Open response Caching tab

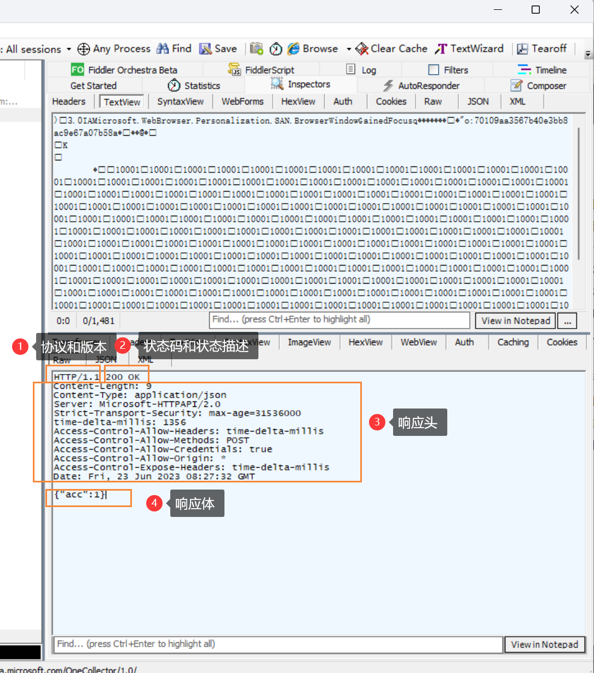pos(513,342)
